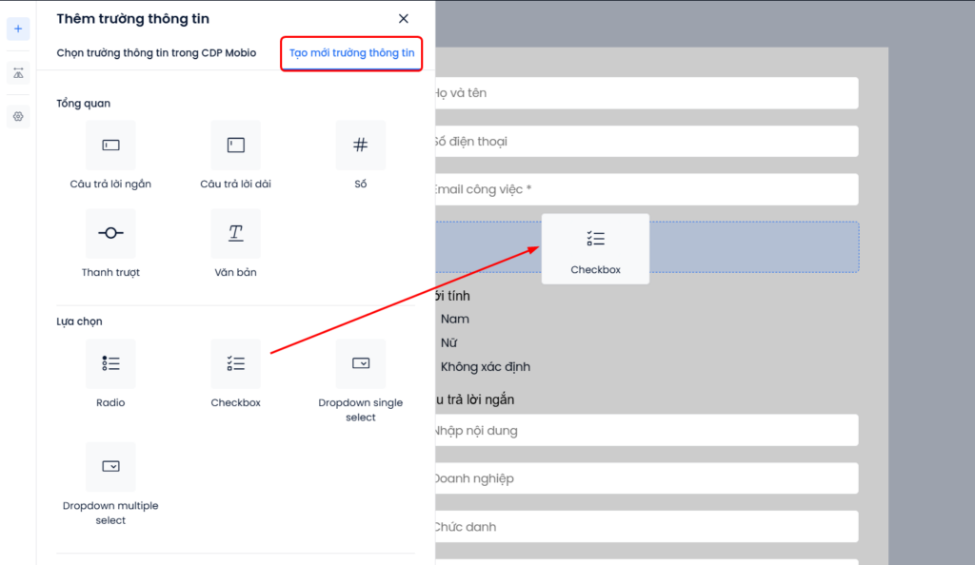Image resolution: width=975 pixels, height=565 pixels.
Task: Open the settings gear in left sidebar
Action: click(x=18, y=117)
